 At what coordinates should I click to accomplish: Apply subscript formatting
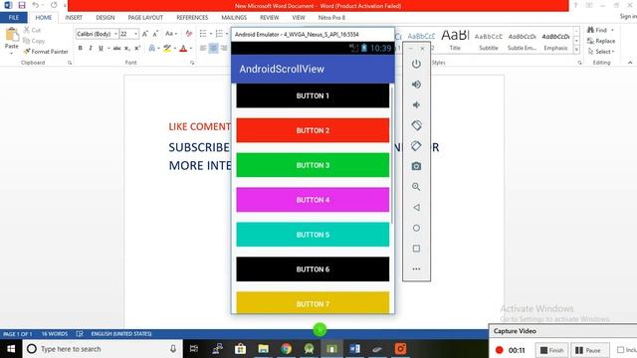coord(127,49)
